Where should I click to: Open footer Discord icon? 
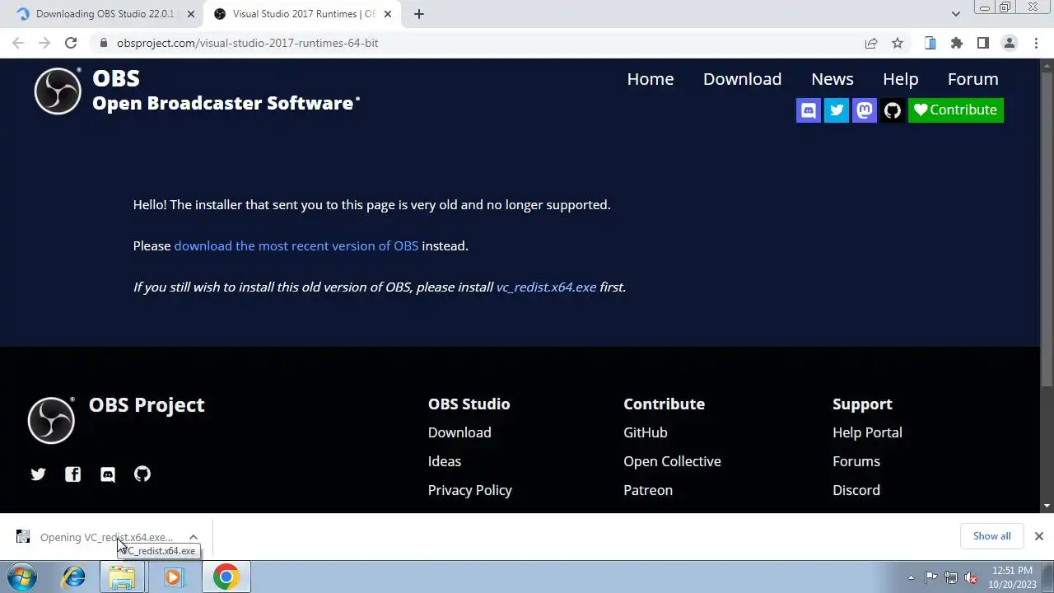108,474
